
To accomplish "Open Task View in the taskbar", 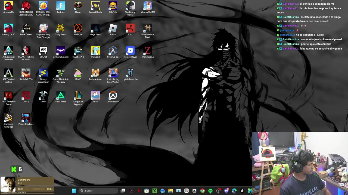I will point(123,191).
